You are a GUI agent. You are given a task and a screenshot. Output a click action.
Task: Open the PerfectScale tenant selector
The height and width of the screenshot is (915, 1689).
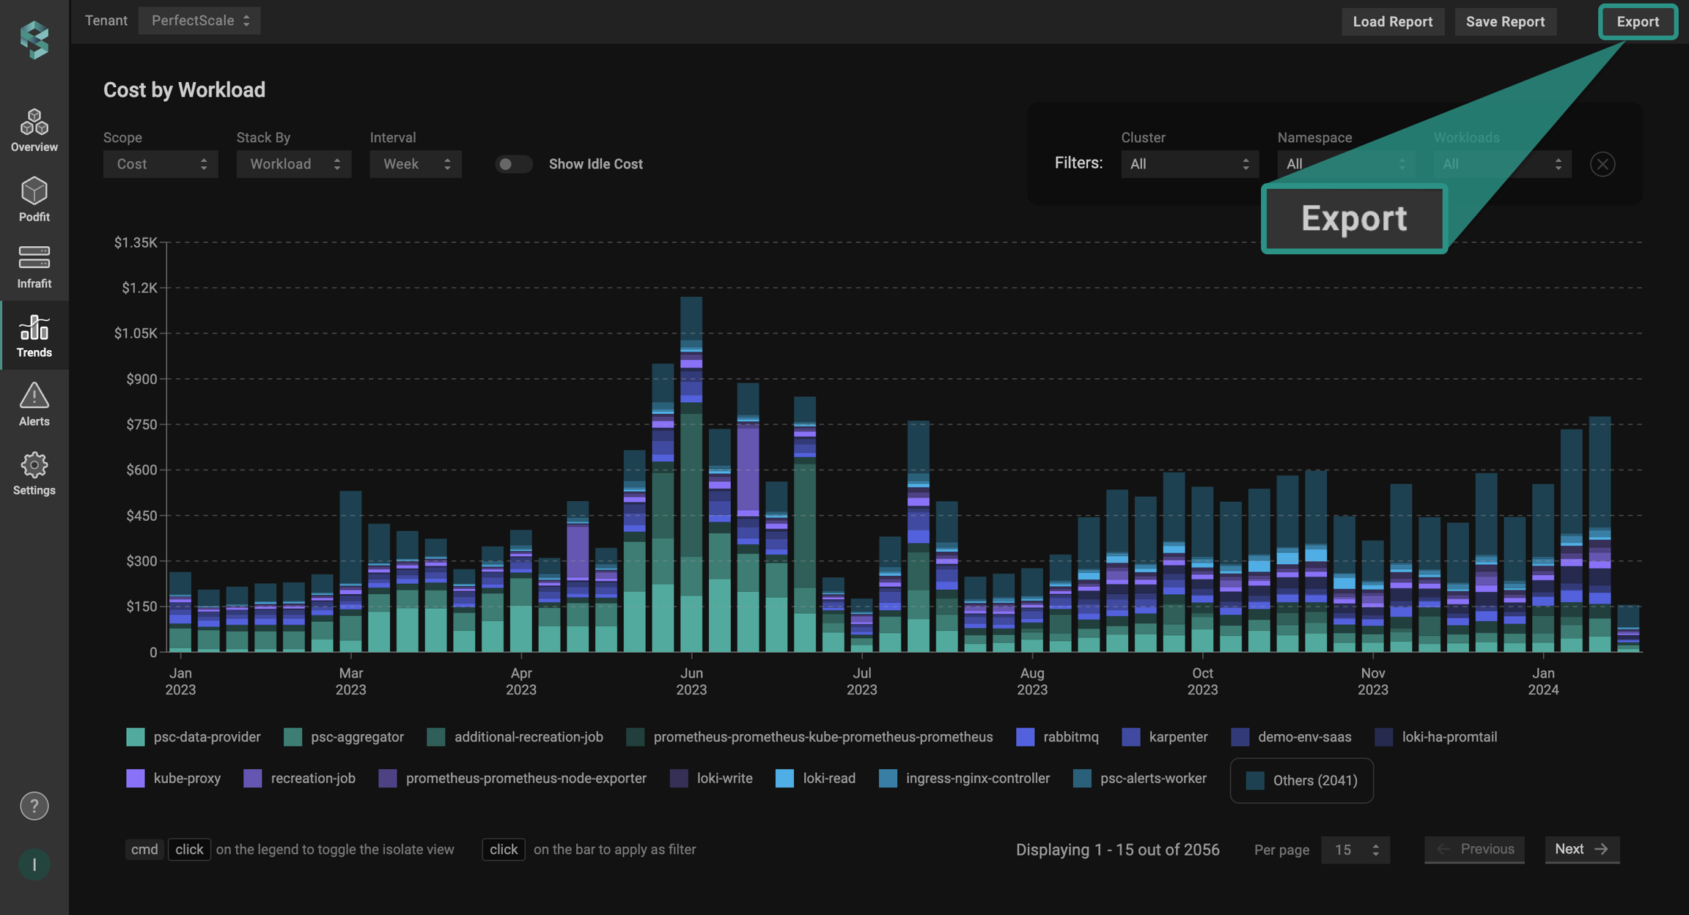[199, 21]
